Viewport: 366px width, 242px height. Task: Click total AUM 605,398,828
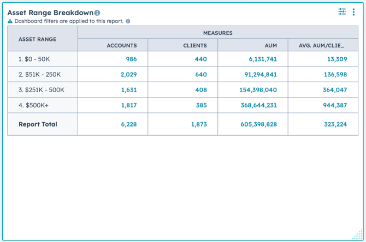pyautogui.click(x=258, y=124)
